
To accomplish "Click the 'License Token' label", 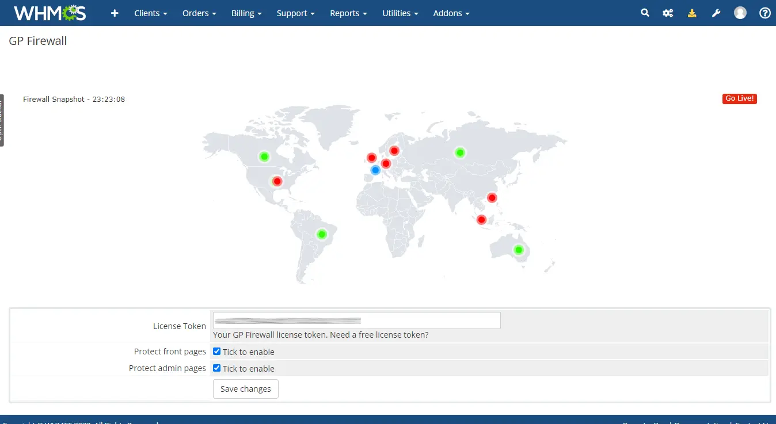I will tap(180, 326).
